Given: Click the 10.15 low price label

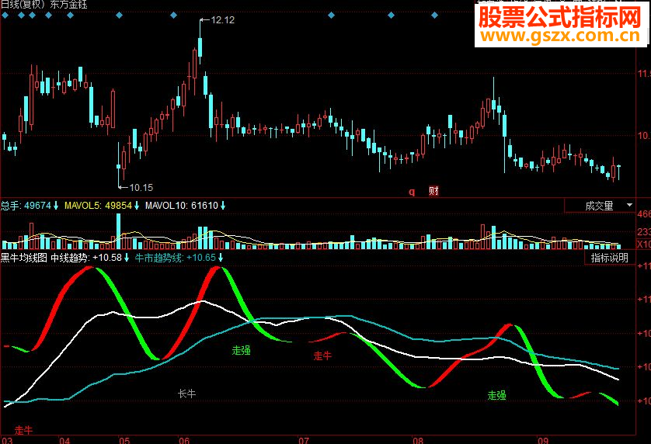Looking at the screenshot, I should click(x=141, y=188).
